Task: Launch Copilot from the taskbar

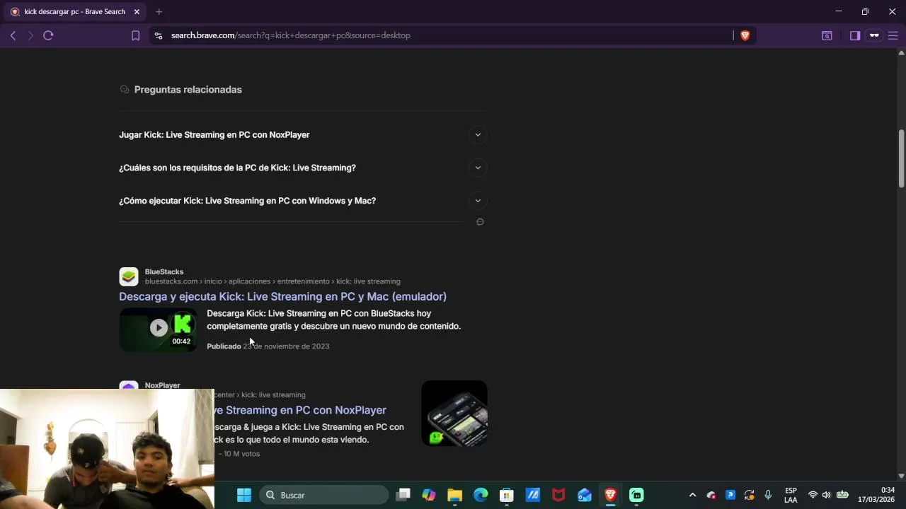Action: tap(429, 495)
